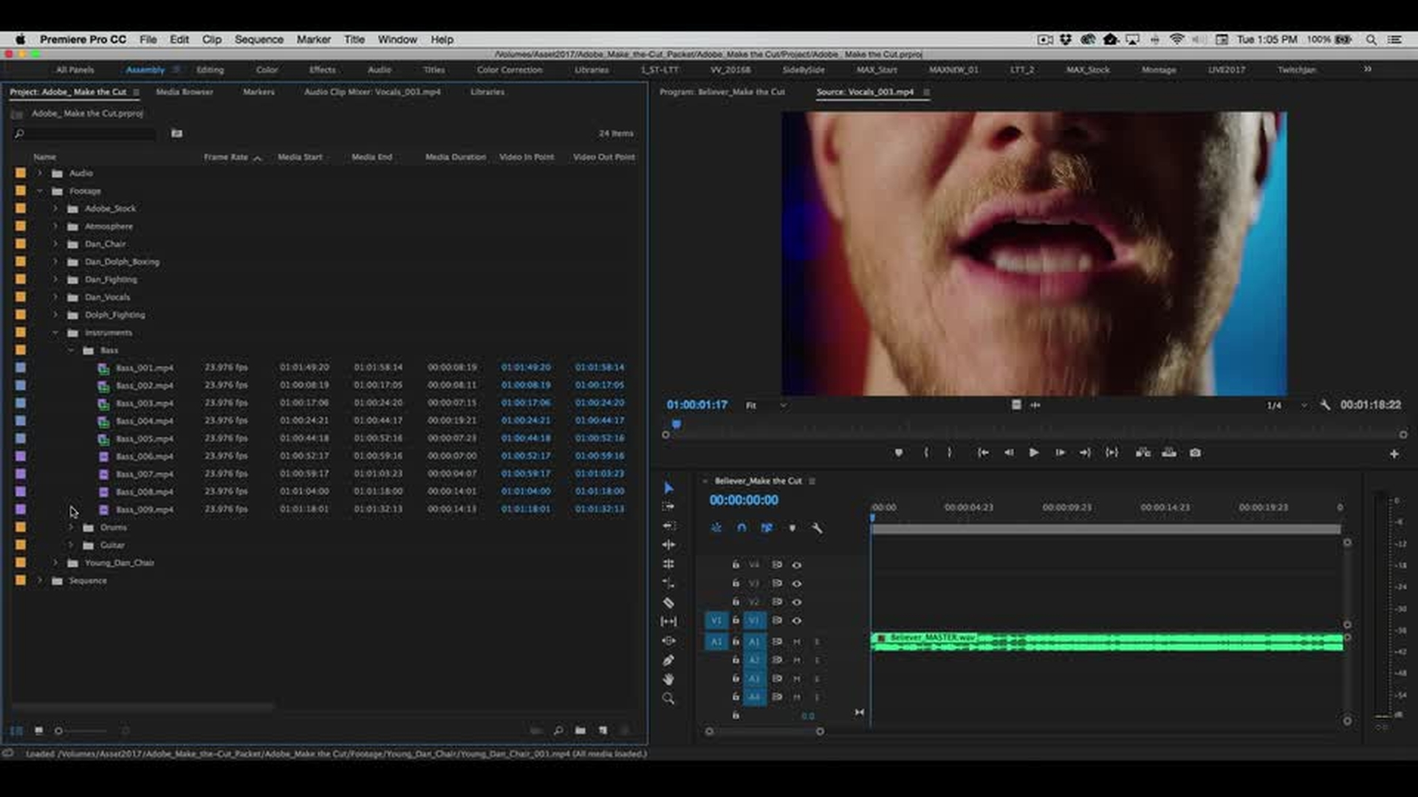Switch to Media Browser tab
Image resolution: width=1418 pixels, height=797 pixels.
click(185, 92)
